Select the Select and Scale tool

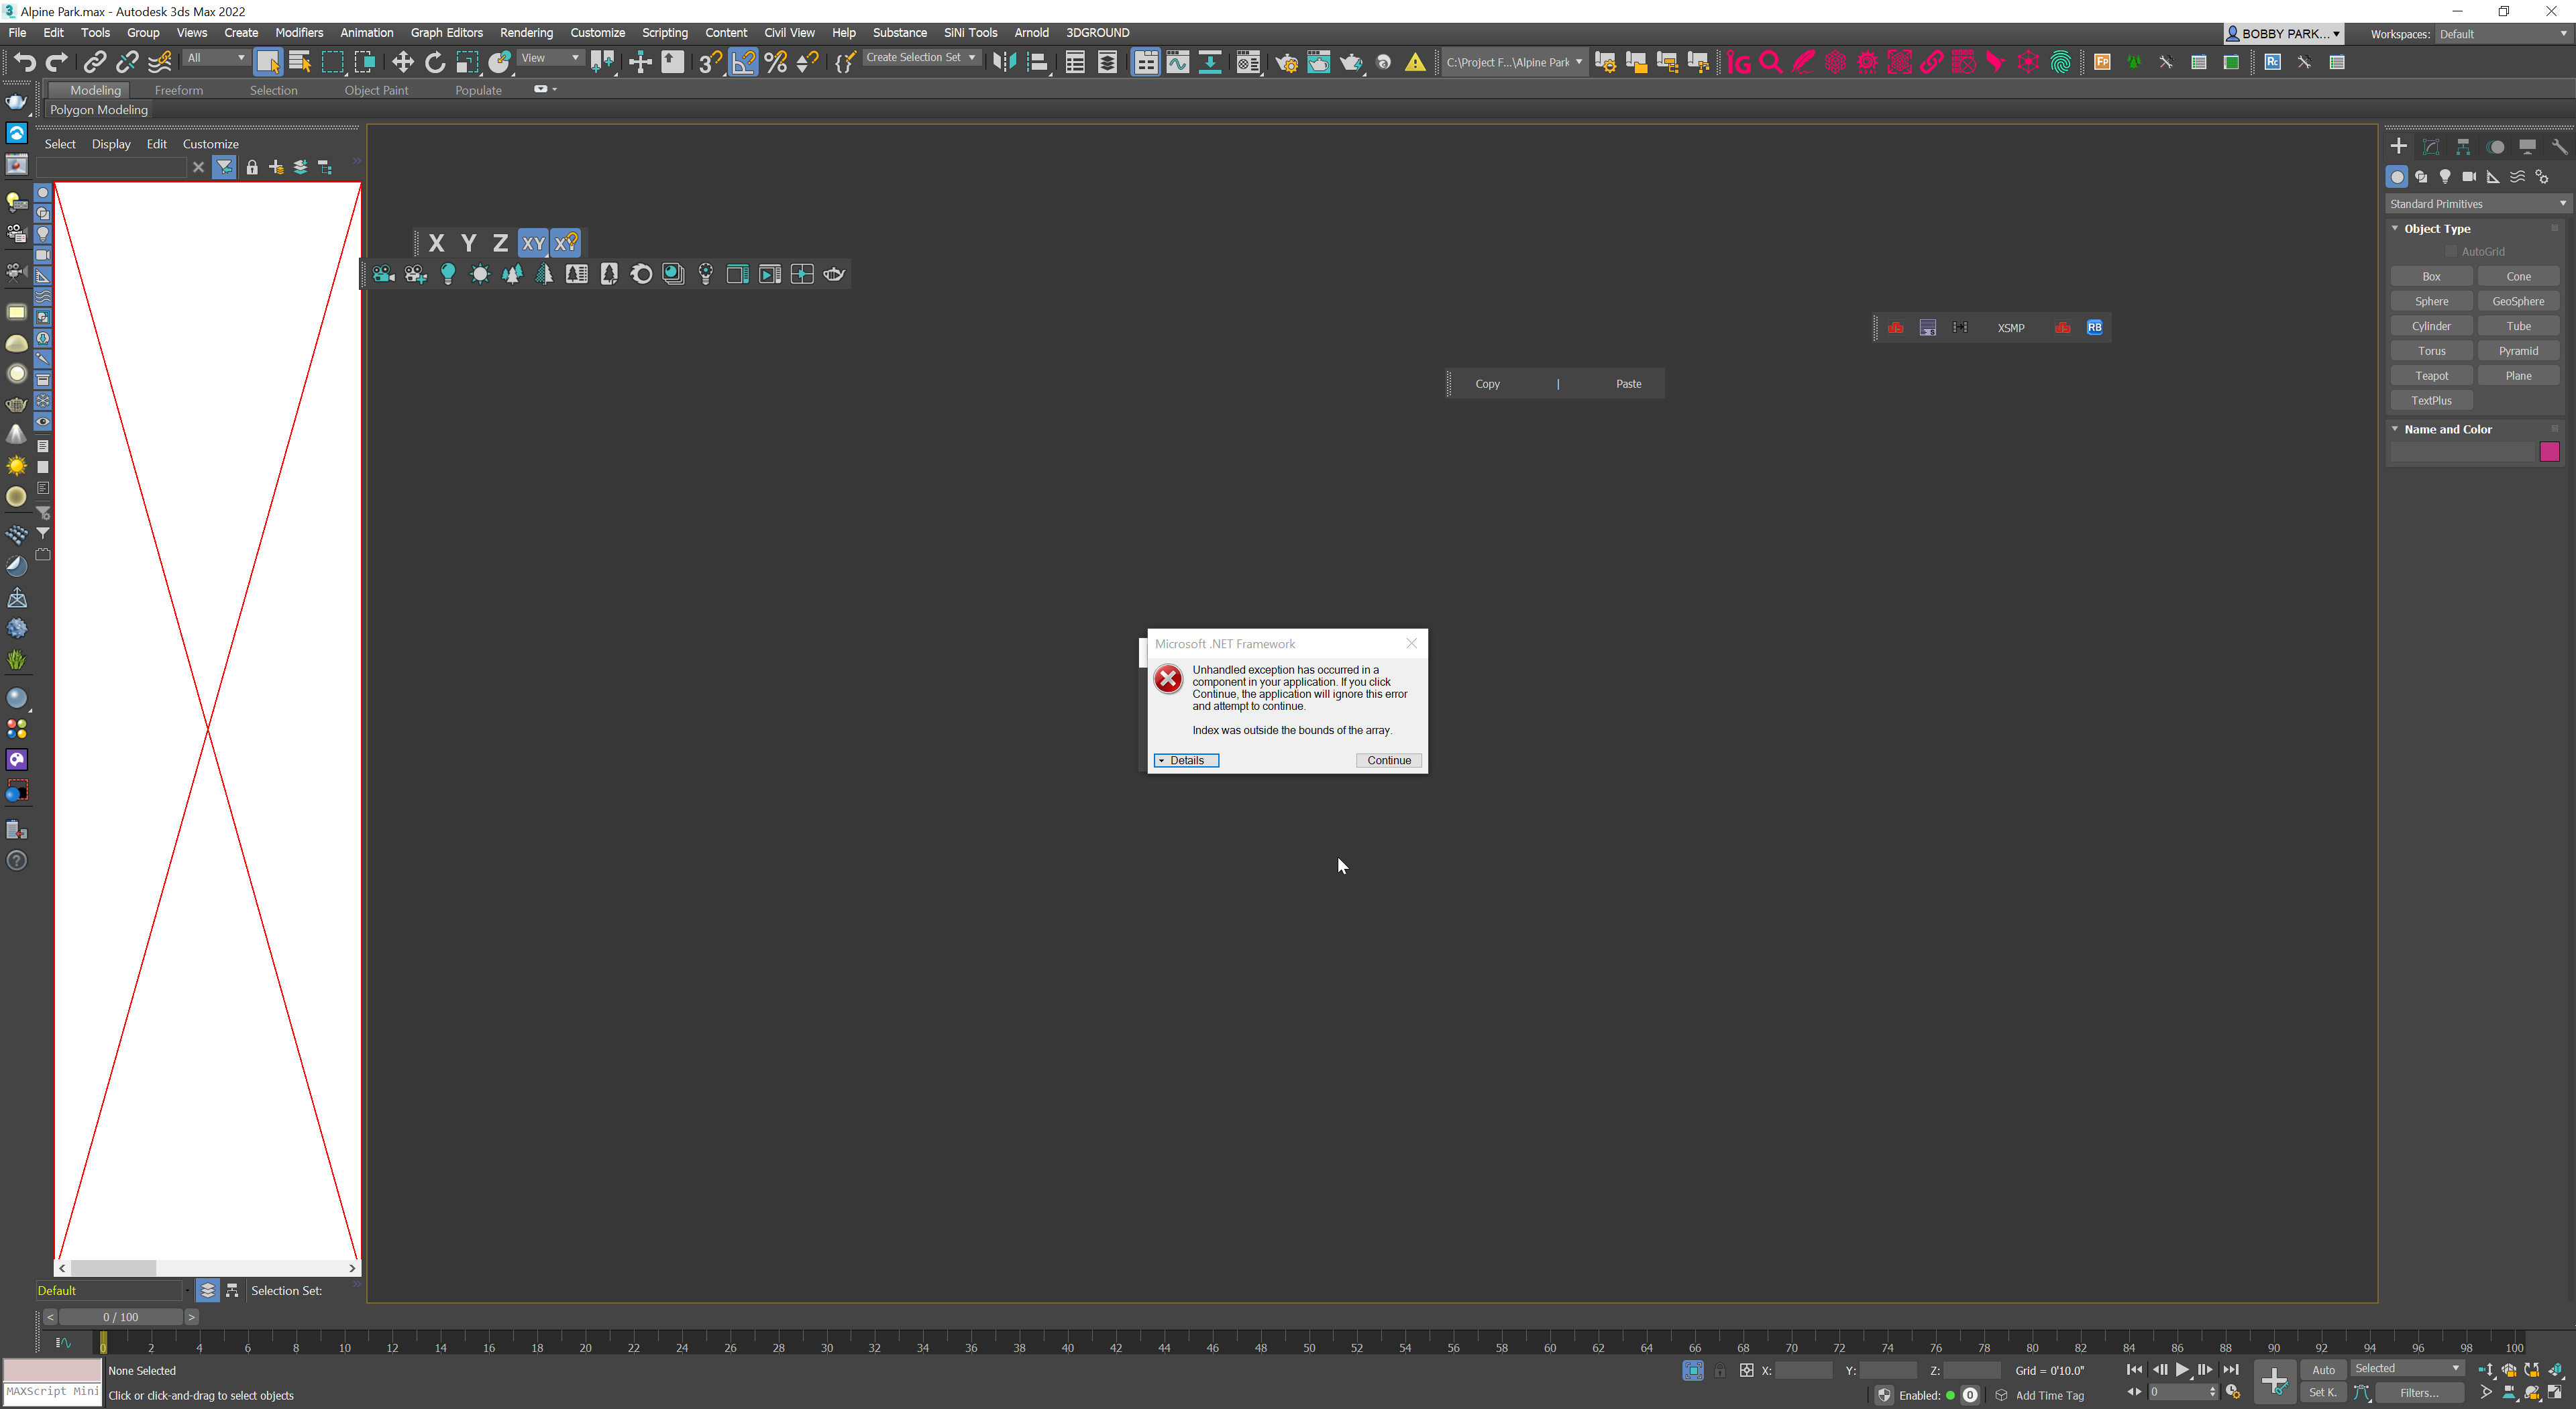click(x=467, y=62)
